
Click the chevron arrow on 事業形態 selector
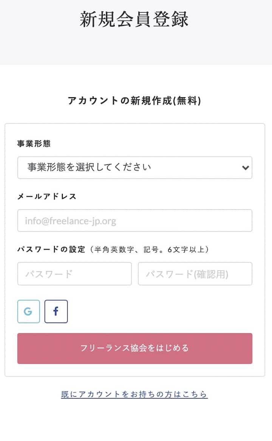click(x=246, y=168)
